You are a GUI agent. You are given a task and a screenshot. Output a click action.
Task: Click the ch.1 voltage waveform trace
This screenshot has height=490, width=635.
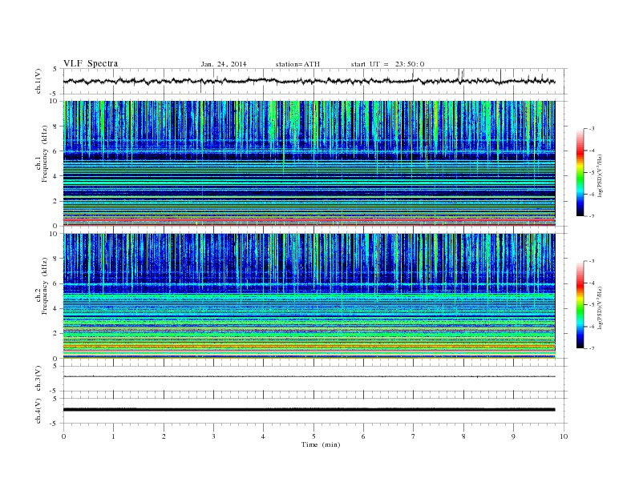[309, 81]
